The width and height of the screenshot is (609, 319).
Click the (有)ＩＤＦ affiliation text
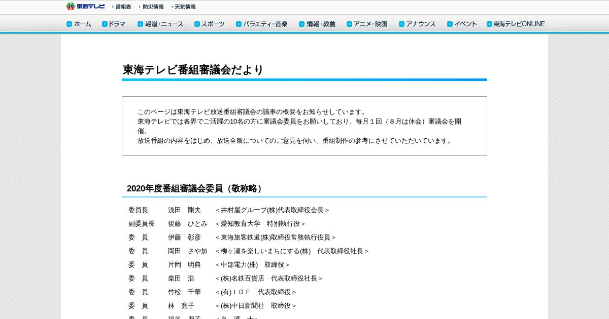coord(256,292)
